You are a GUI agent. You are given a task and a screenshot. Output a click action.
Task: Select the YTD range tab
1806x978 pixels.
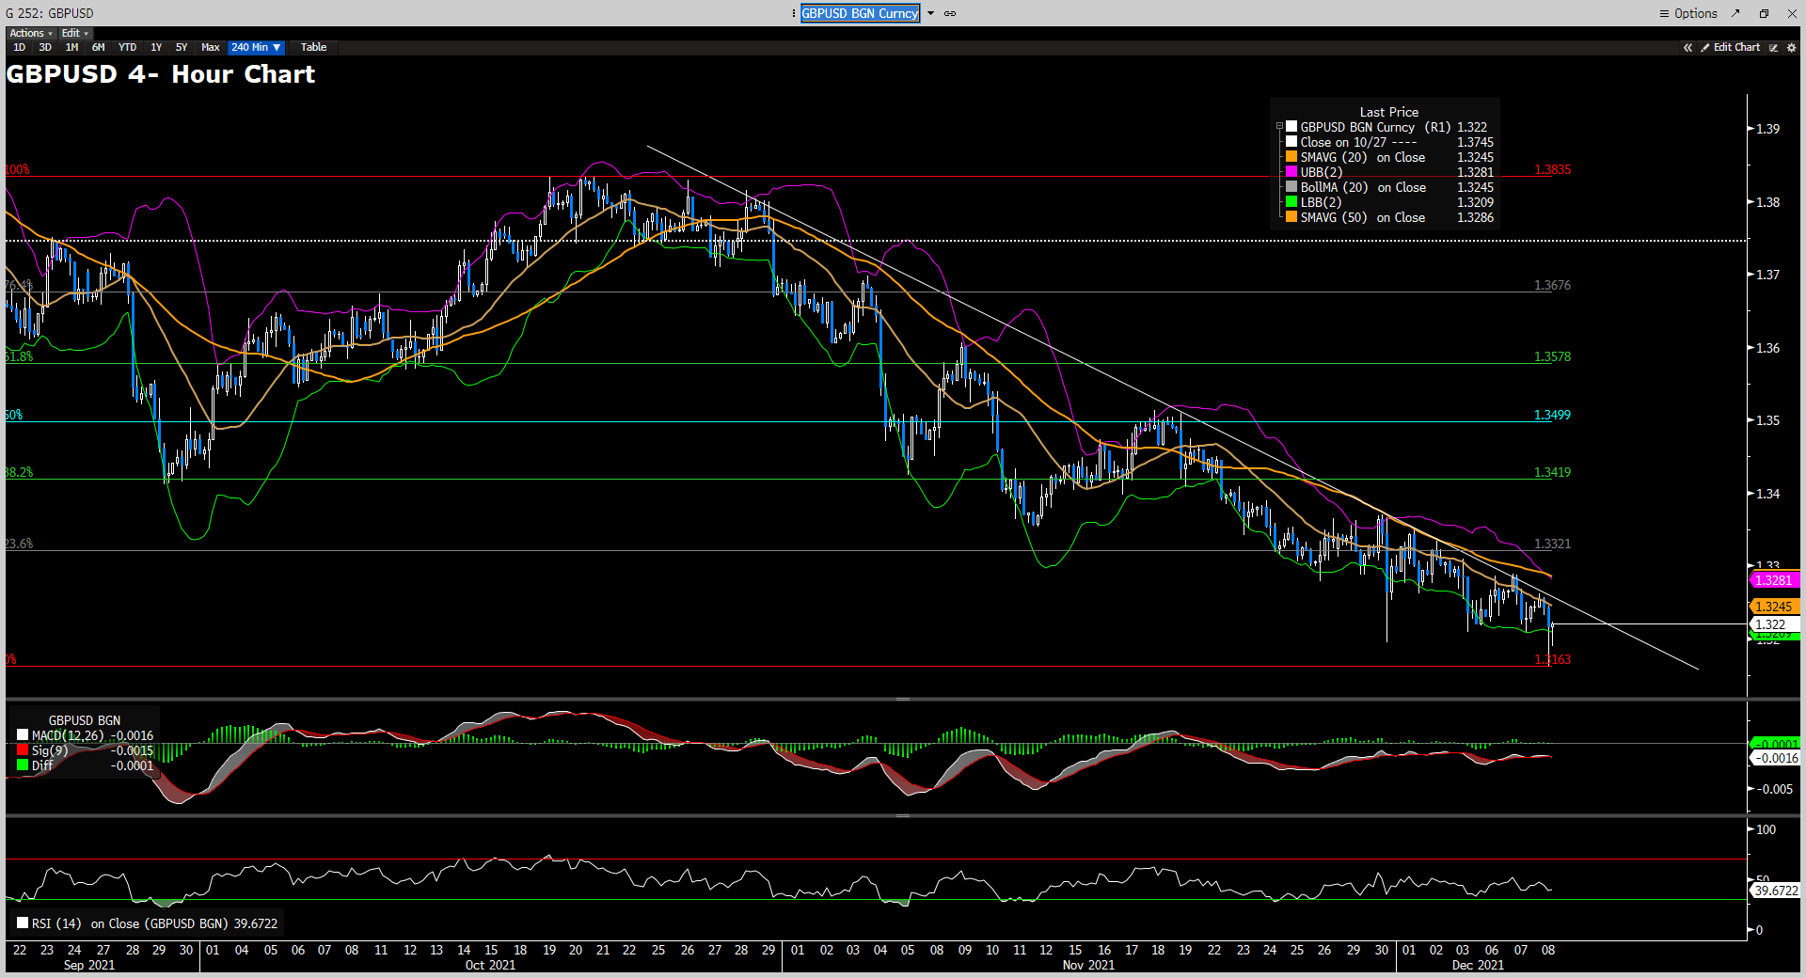[127, 47]
